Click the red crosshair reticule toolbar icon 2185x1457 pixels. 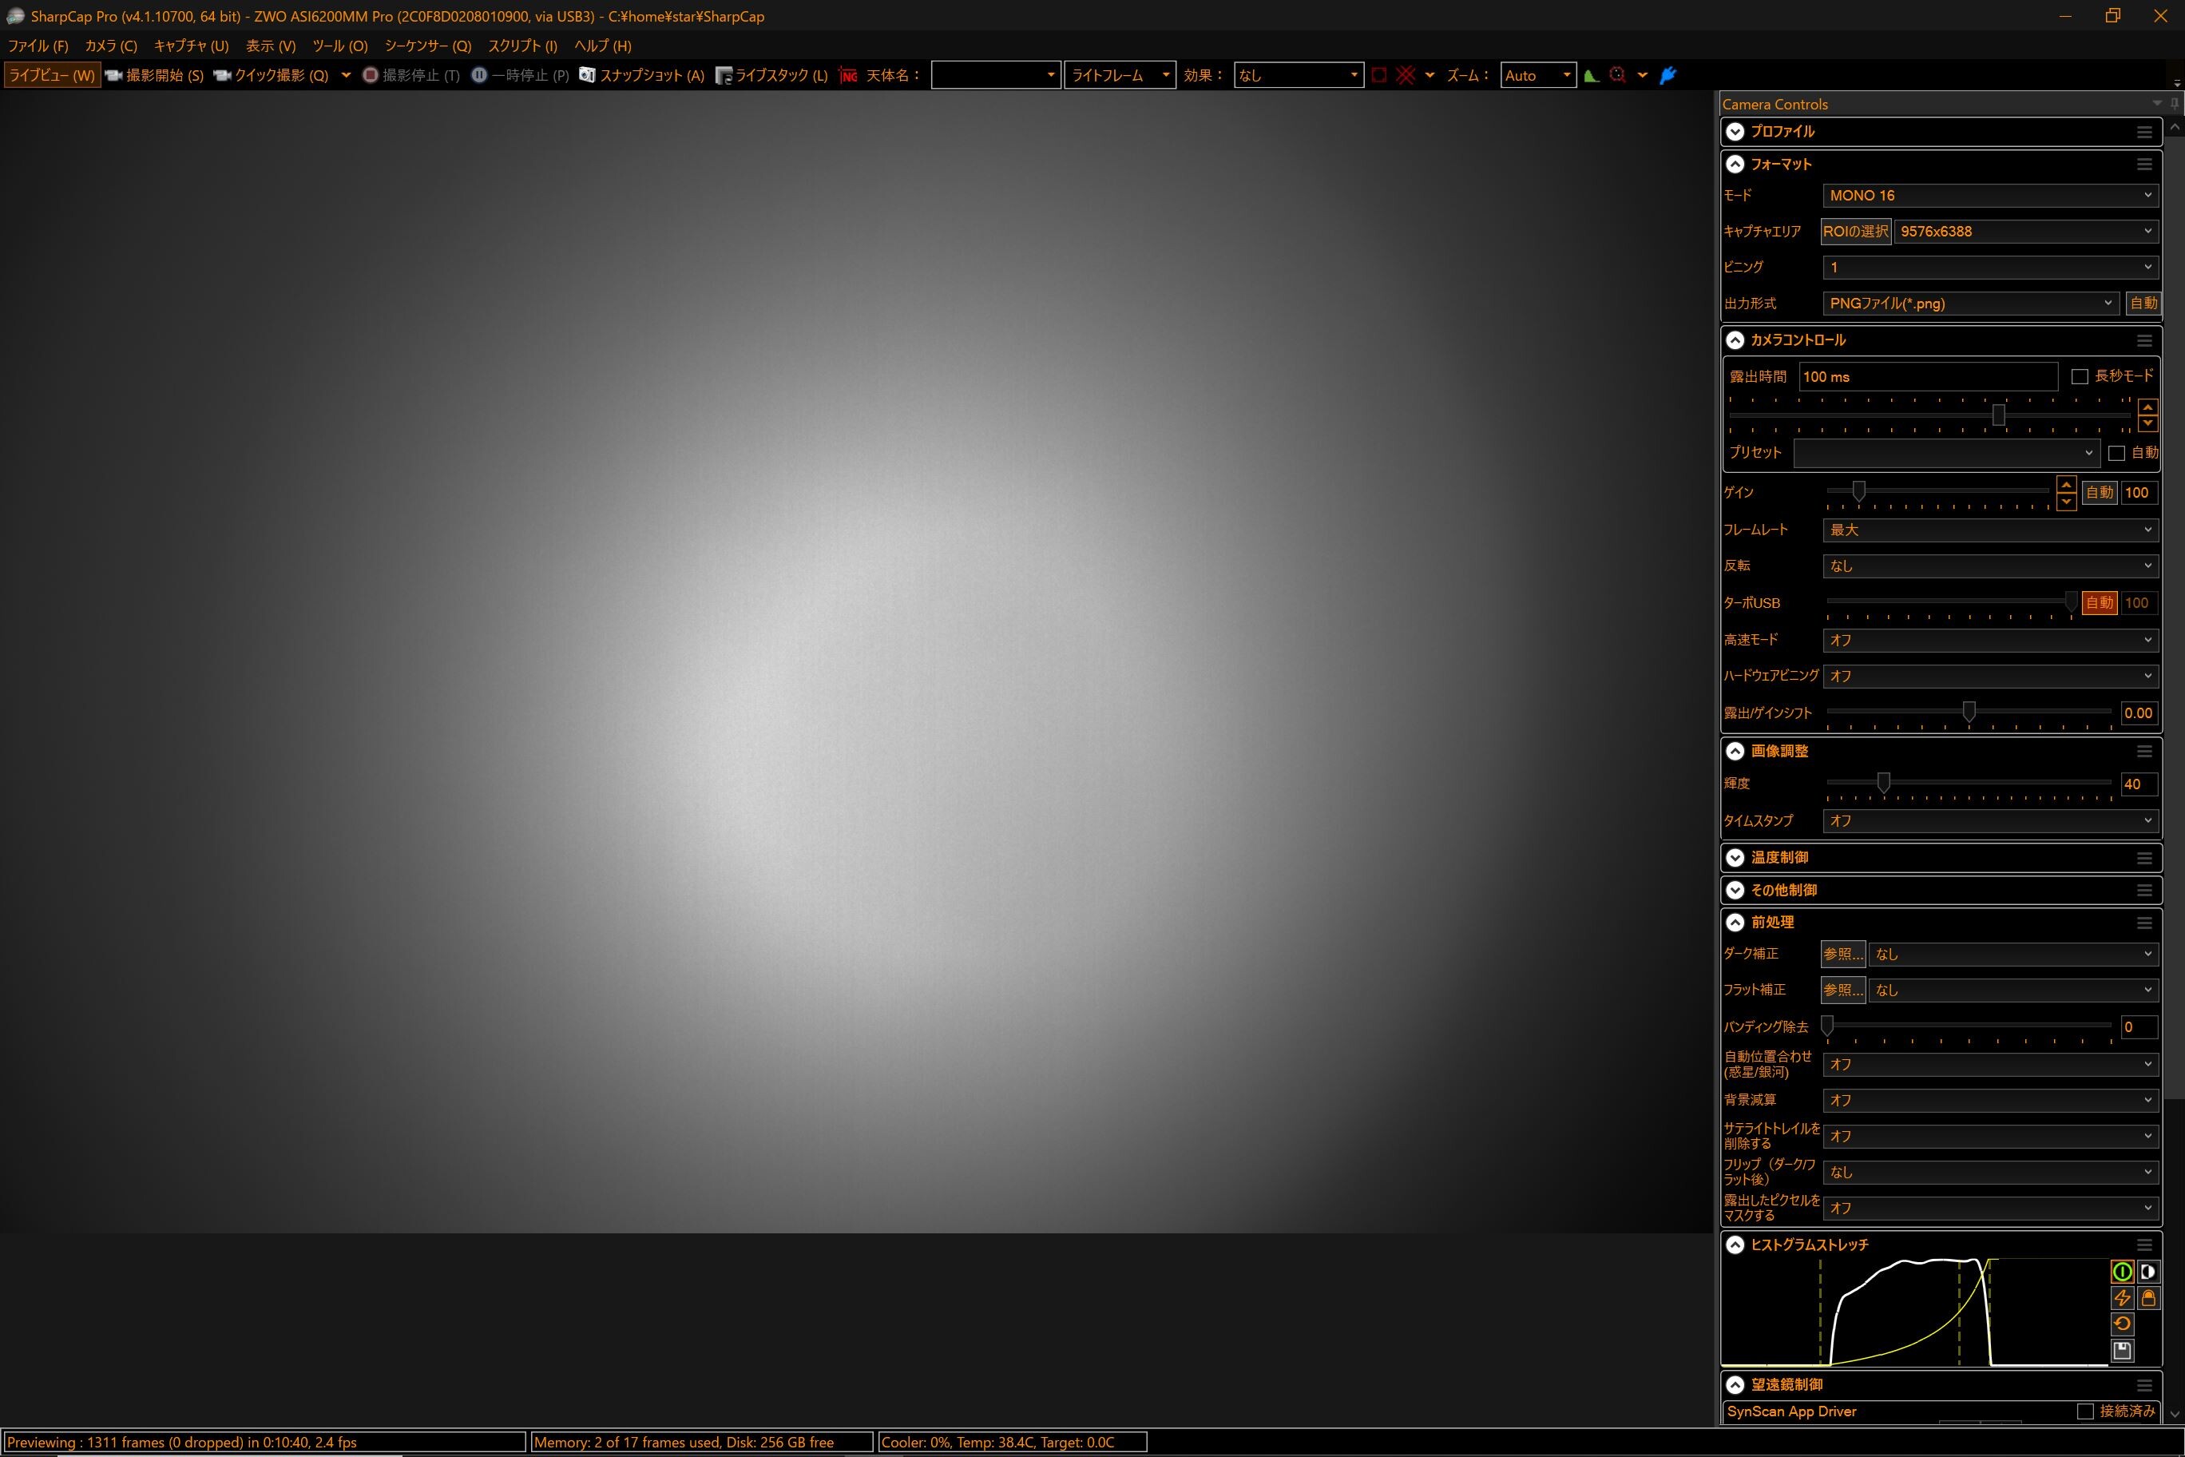[x=1406, y=75]
